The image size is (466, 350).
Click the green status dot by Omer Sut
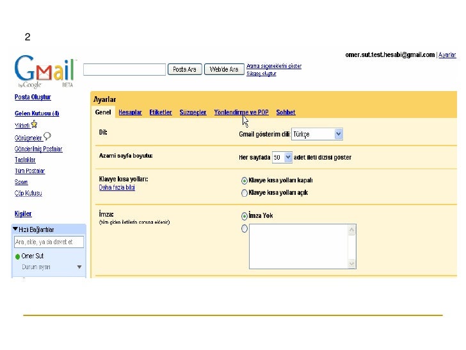[17, 256]
